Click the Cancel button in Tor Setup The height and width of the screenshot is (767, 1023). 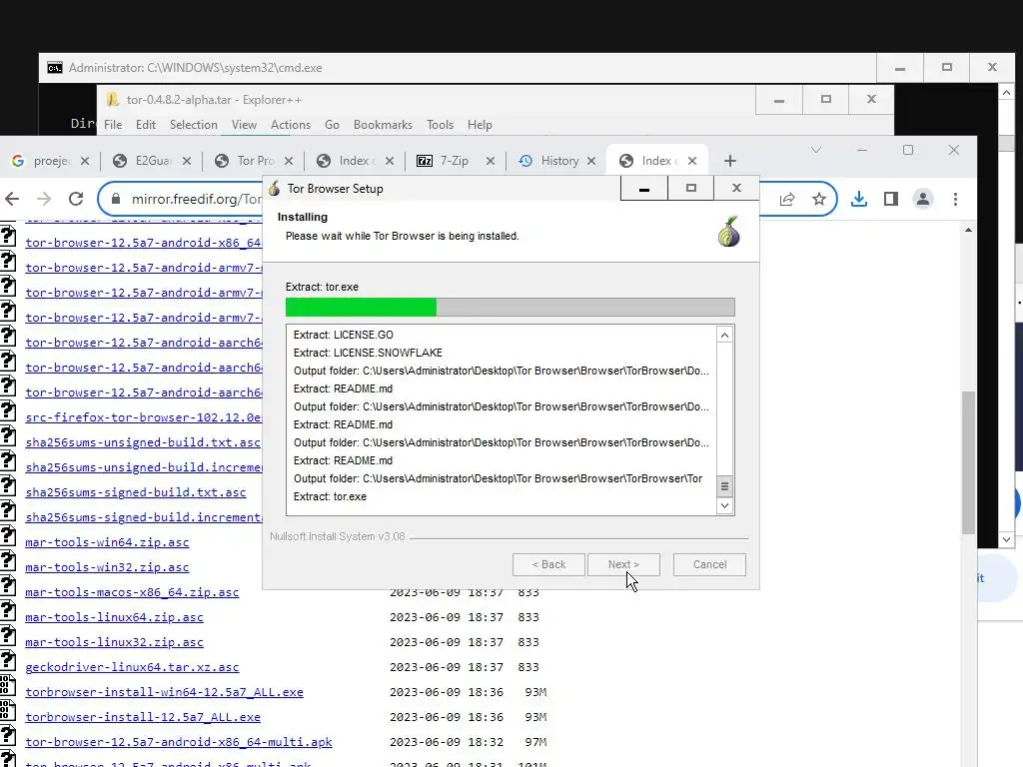pyautogui.click(x=709, y=564)
